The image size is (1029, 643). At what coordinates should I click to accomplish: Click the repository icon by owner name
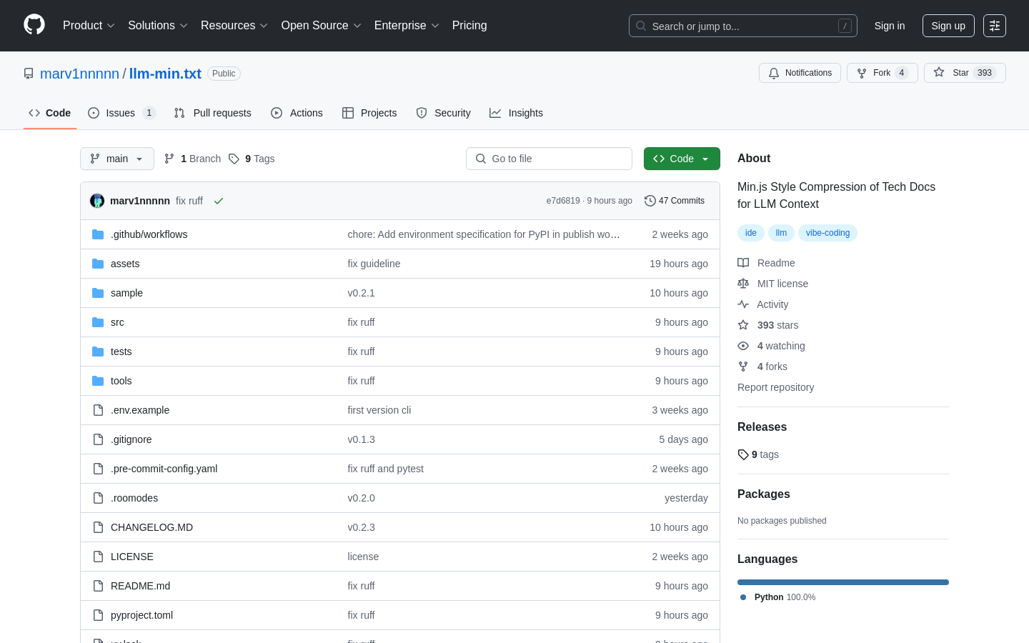pos(29,74)
